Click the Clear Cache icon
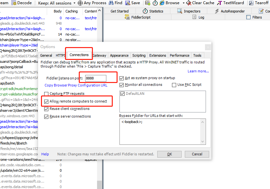Image resolution: width=270 pixels, height=189 pixels. [x=189, y=3]
